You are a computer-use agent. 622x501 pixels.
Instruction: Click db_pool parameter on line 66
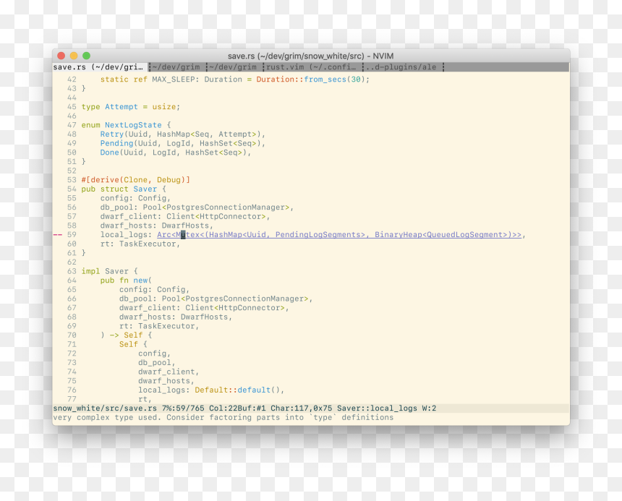(x=136, y=299)
